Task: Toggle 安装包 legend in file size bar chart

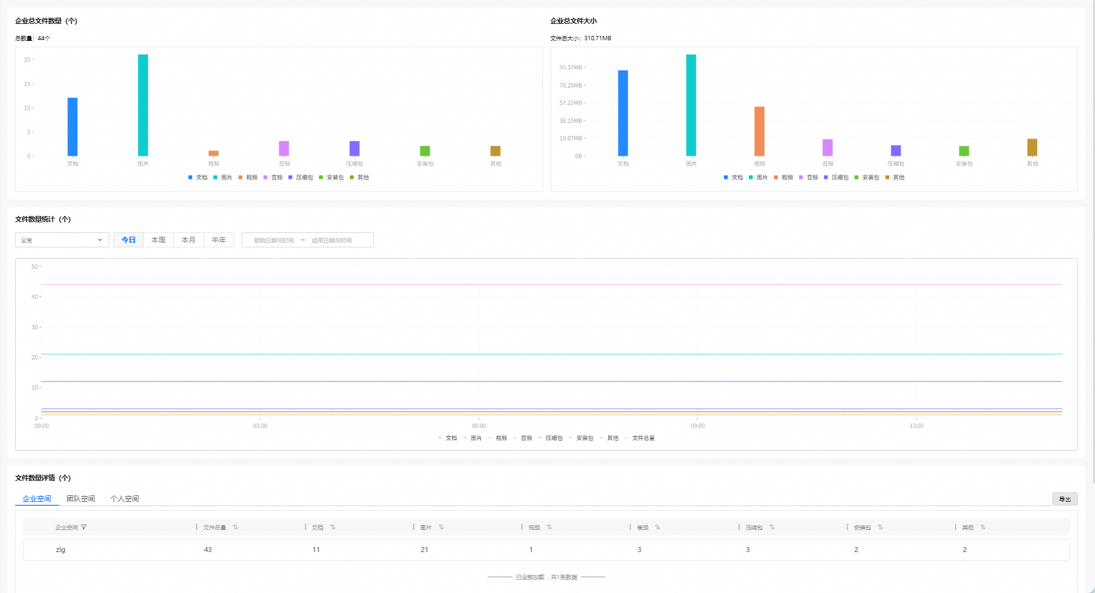Action: 867,178
